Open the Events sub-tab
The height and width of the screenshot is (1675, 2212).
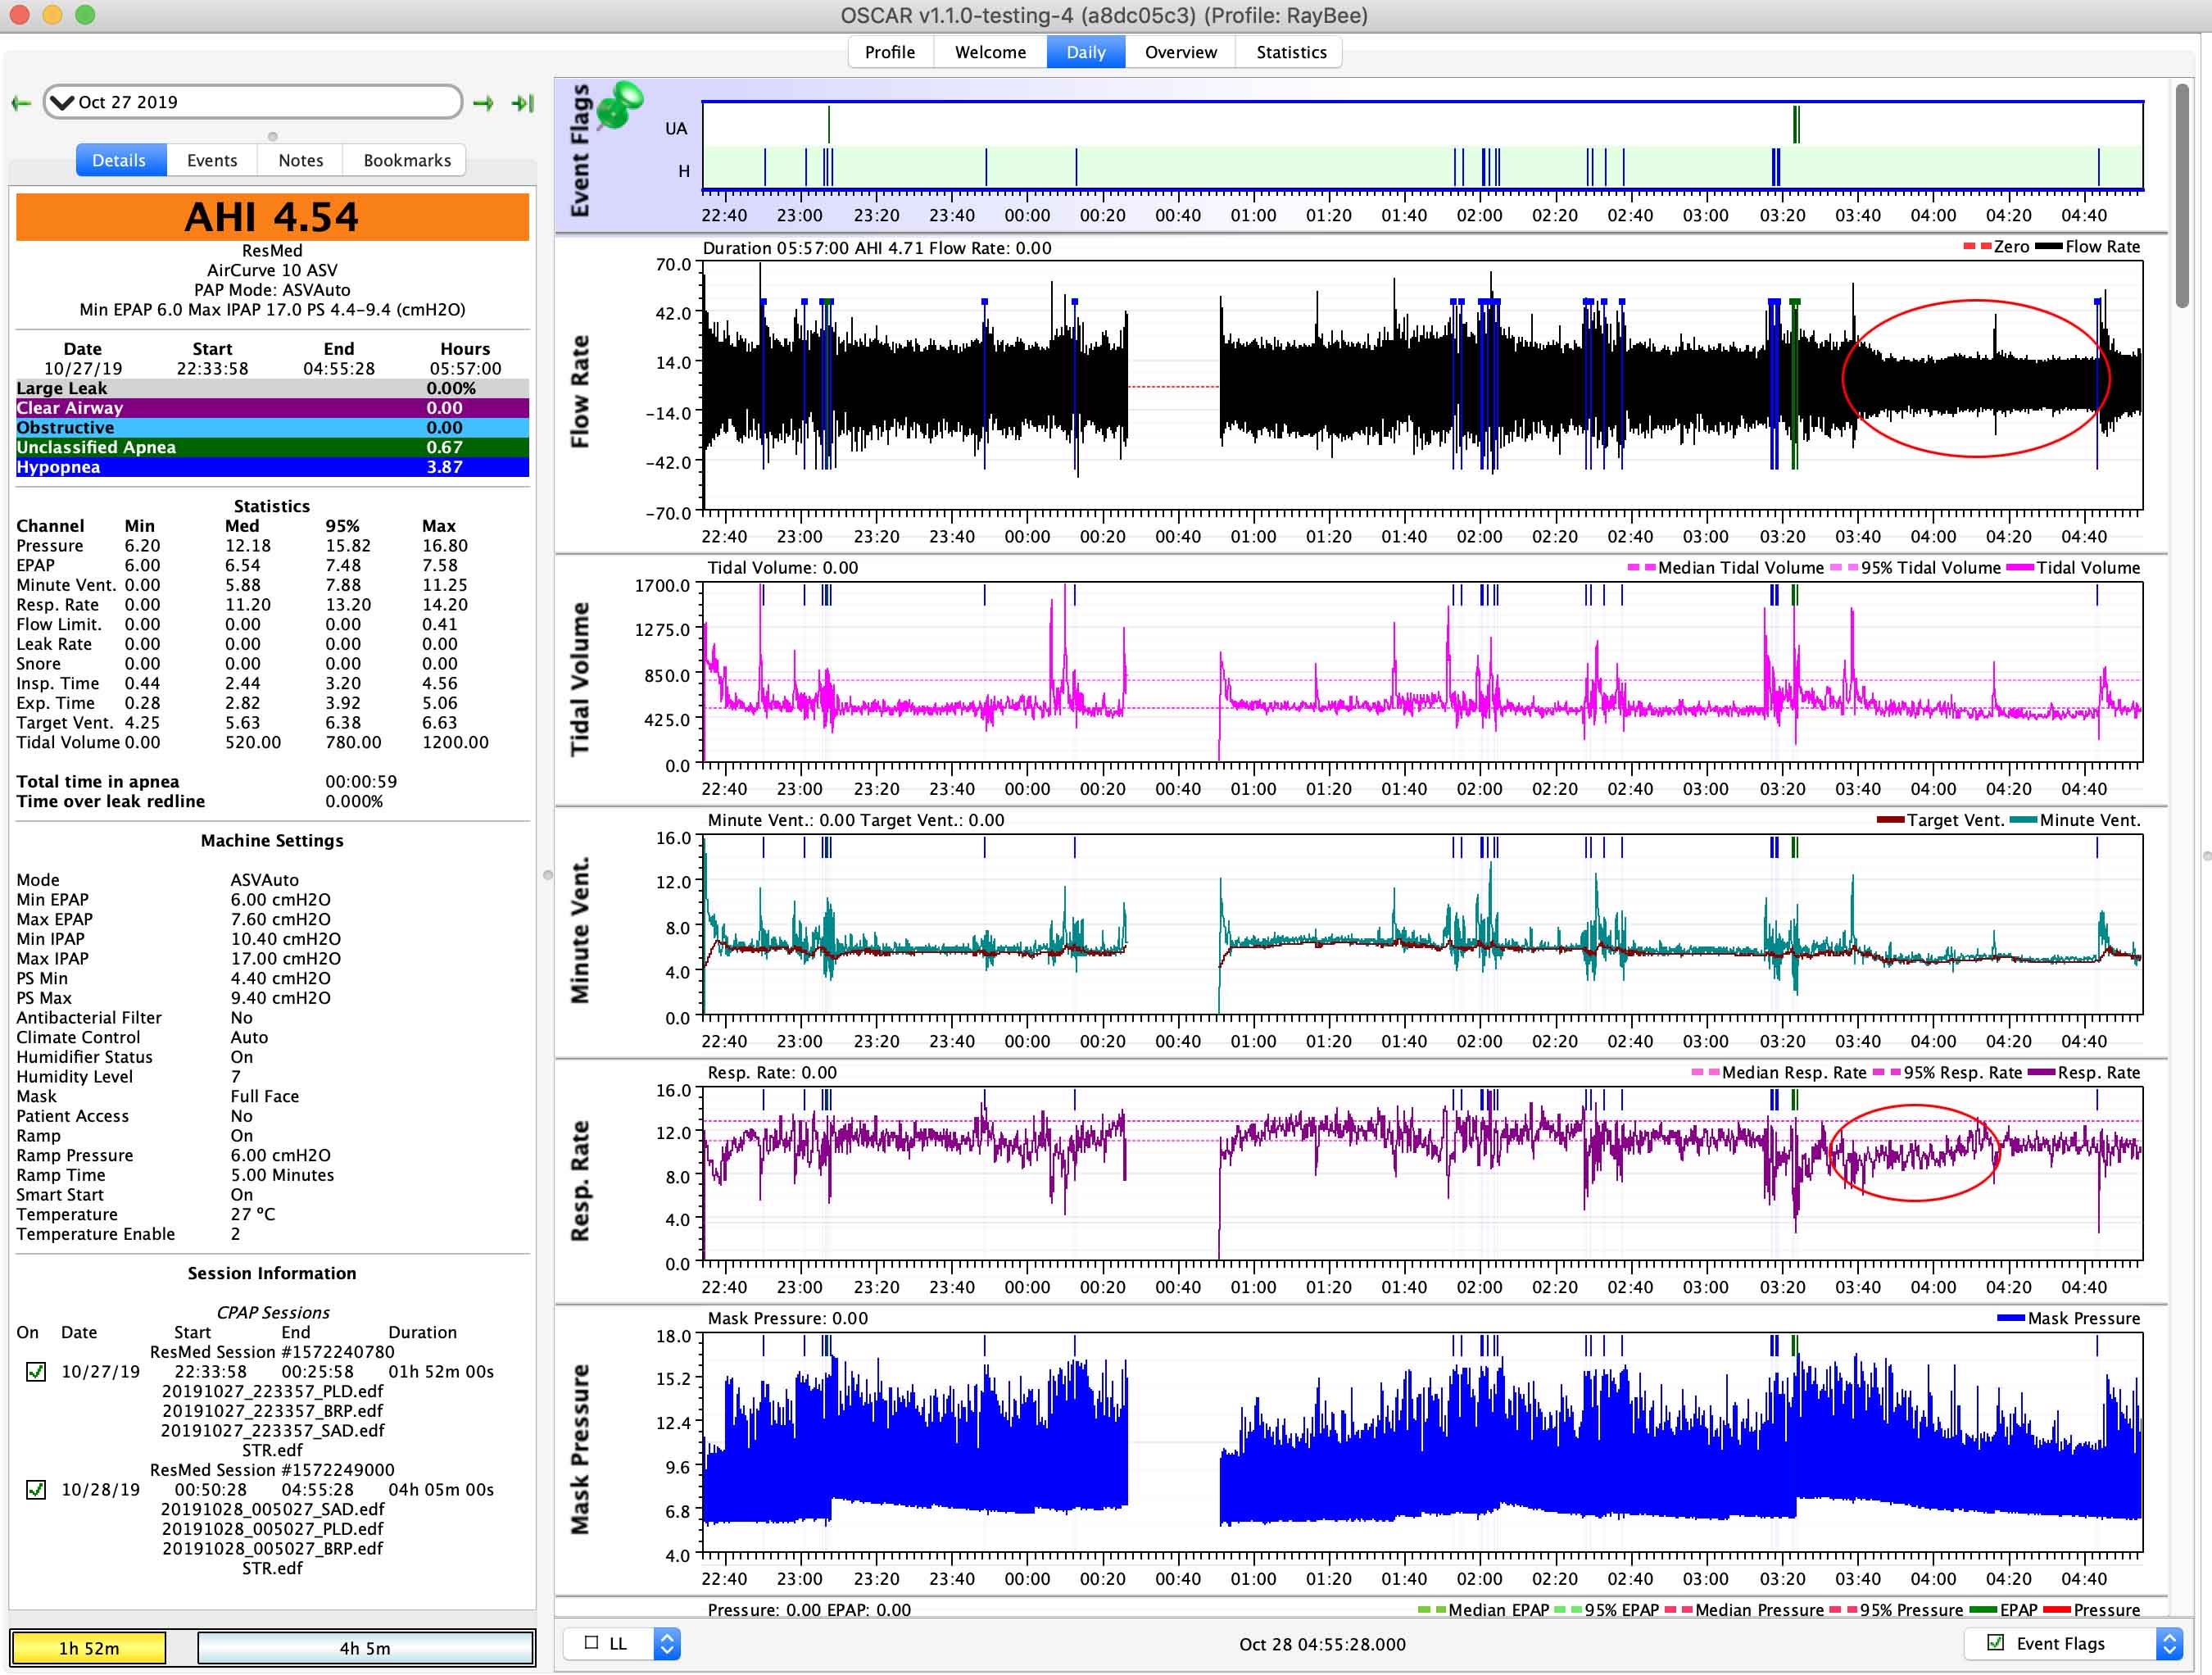[212, 160]
